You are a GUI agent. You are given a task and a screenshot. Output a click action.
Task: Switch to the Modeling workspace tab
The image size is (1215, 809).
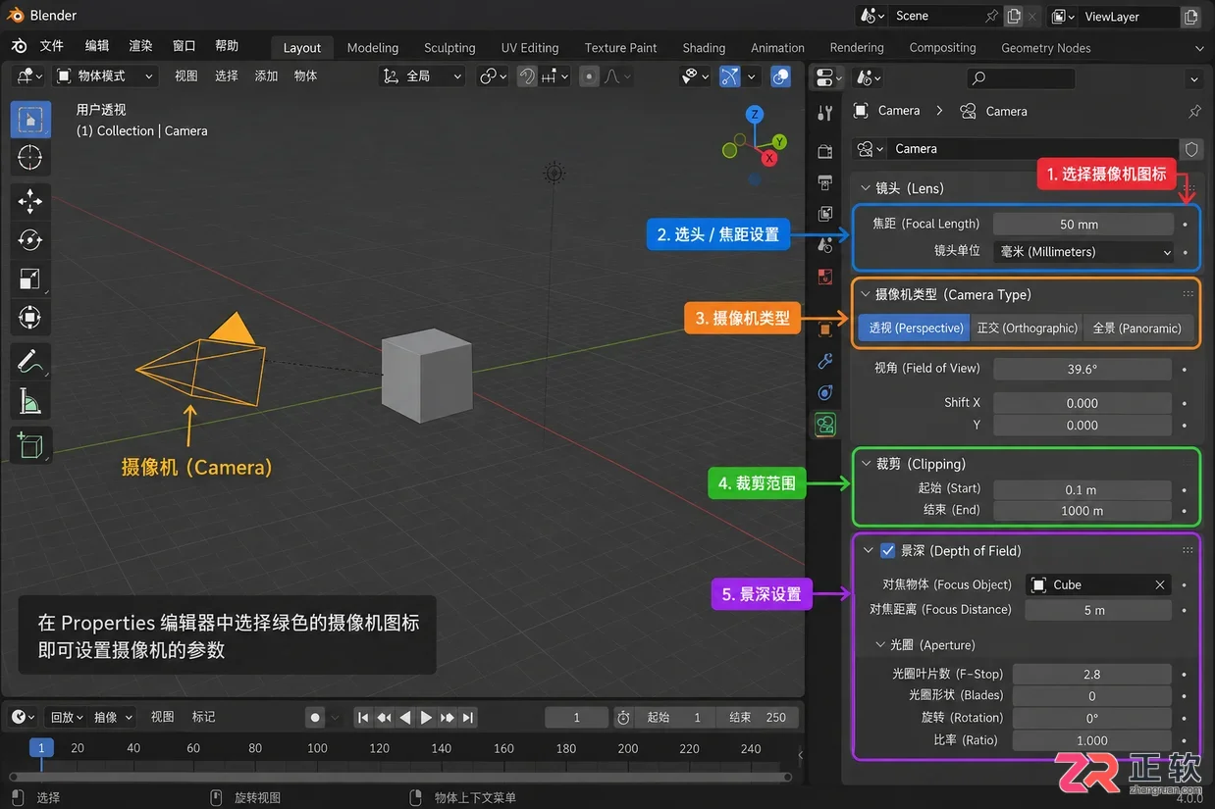tap(373, 48)
